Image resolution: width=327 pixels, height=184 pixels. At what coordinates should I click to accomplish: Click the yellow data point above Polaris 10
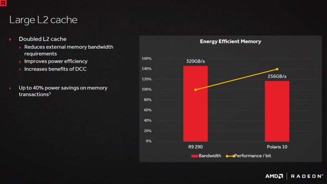click(x=277, y=69)
